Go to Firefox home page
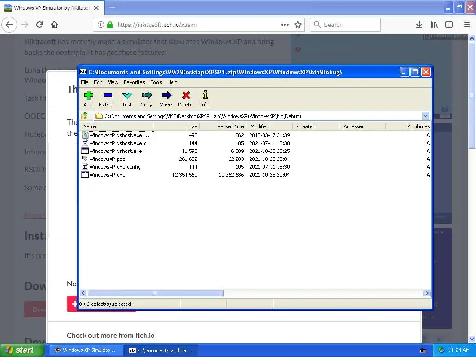This screenshot has height=357, width=476. pyautogui.click(x=54, y=25)
